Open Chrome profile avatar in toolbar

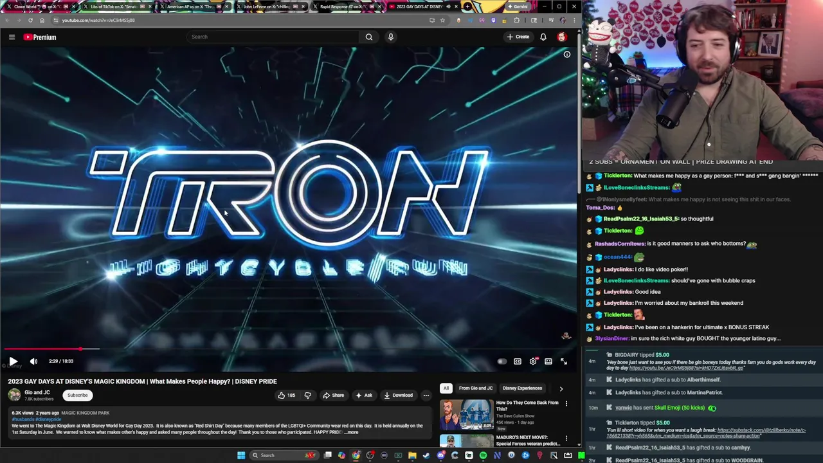click(x=563, y=20)
